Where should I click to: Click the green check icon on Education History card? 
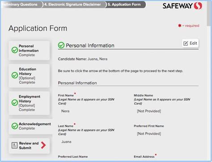(x=15, y=75)
